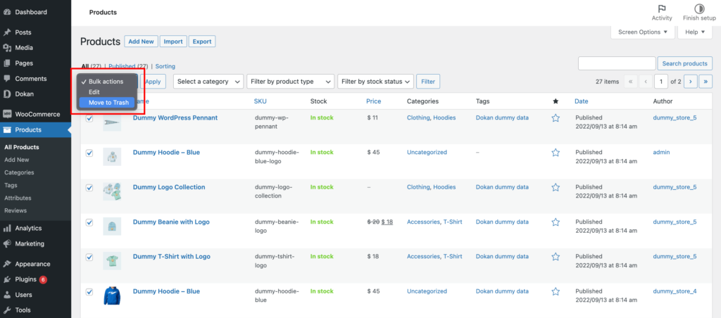The image size is (721, 318).
Task: Click the Search products button
Action: coord(684,63)
